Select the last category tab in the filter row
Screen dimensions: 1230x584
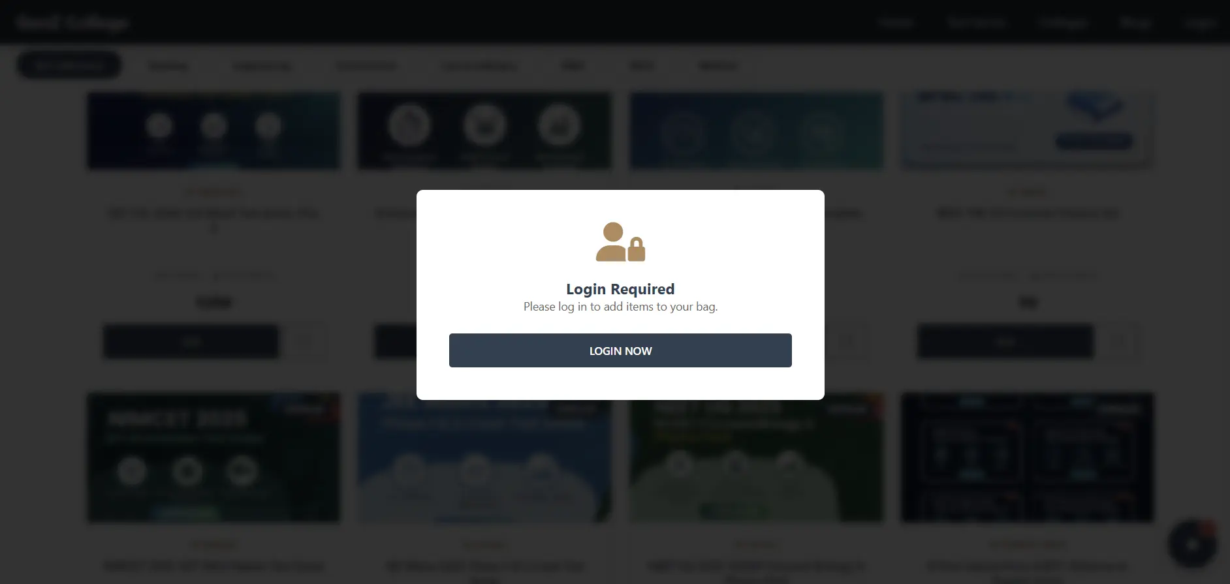(x=718, y=66)
